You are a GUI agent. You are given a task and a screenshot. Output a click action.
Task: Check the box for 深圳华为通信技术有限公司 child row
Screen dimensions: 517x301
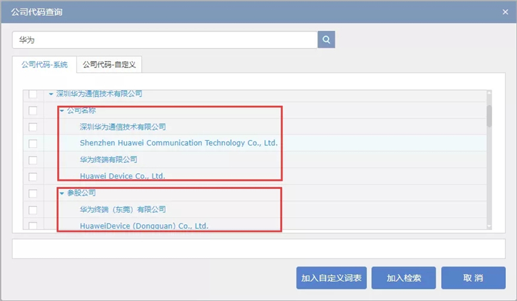[32, 127]
